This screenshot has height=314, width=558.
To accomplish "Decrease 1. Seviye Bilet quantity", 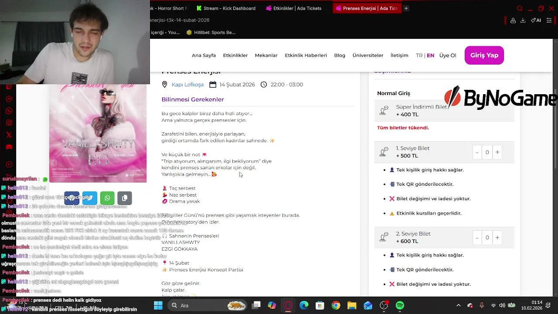I will point(477,152).
